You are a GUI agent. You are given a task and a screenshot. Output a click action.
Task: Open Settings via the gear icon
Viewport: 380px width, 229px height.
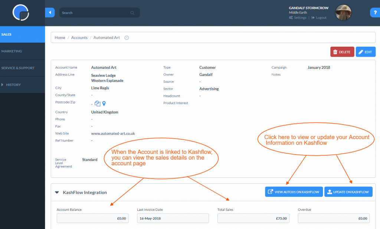point(291,17)
